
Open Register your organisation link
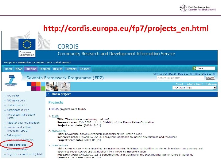pos(23,123)
